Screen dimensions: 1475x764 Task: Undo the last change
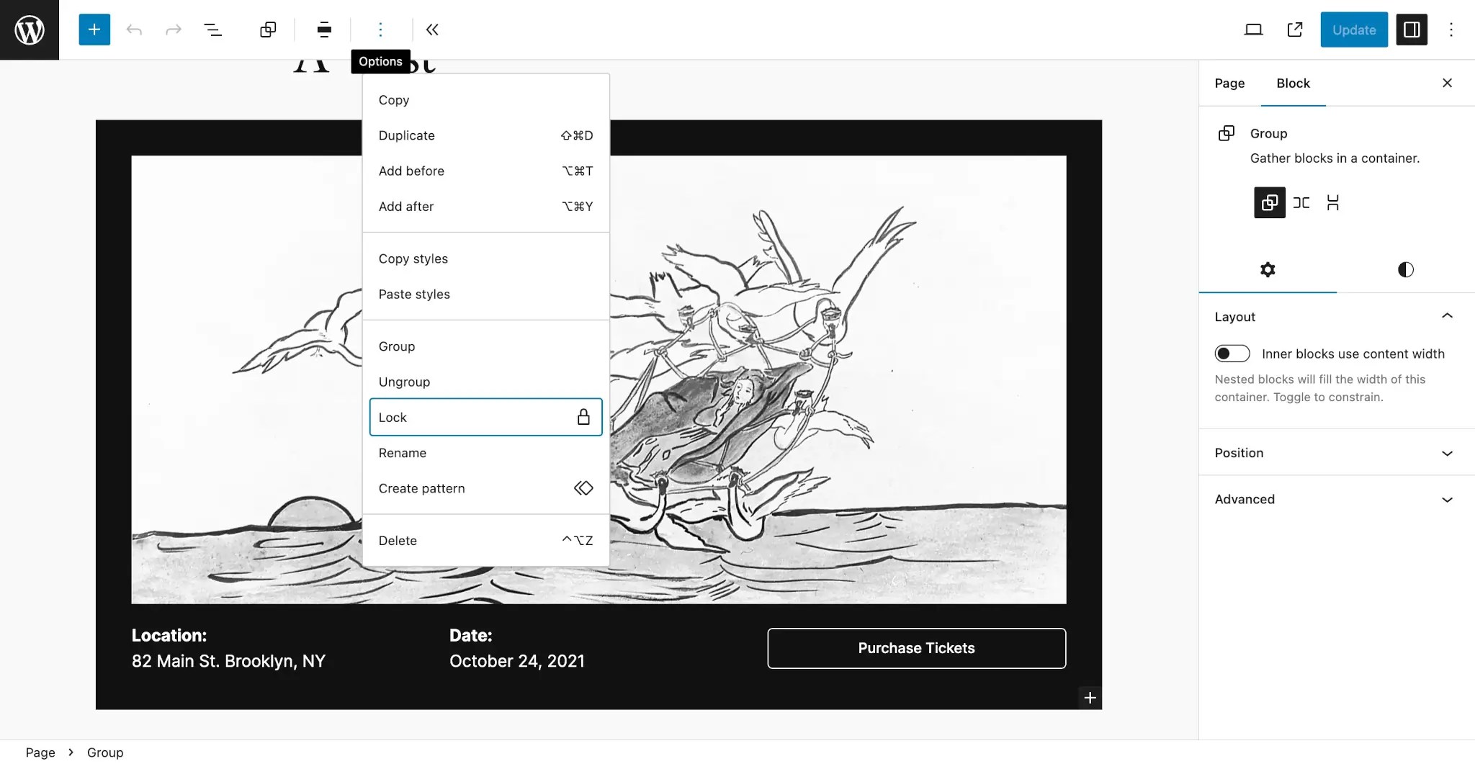(134, 30)
